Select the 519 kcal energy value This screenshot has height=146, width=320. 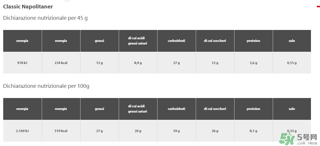[61, 131]
